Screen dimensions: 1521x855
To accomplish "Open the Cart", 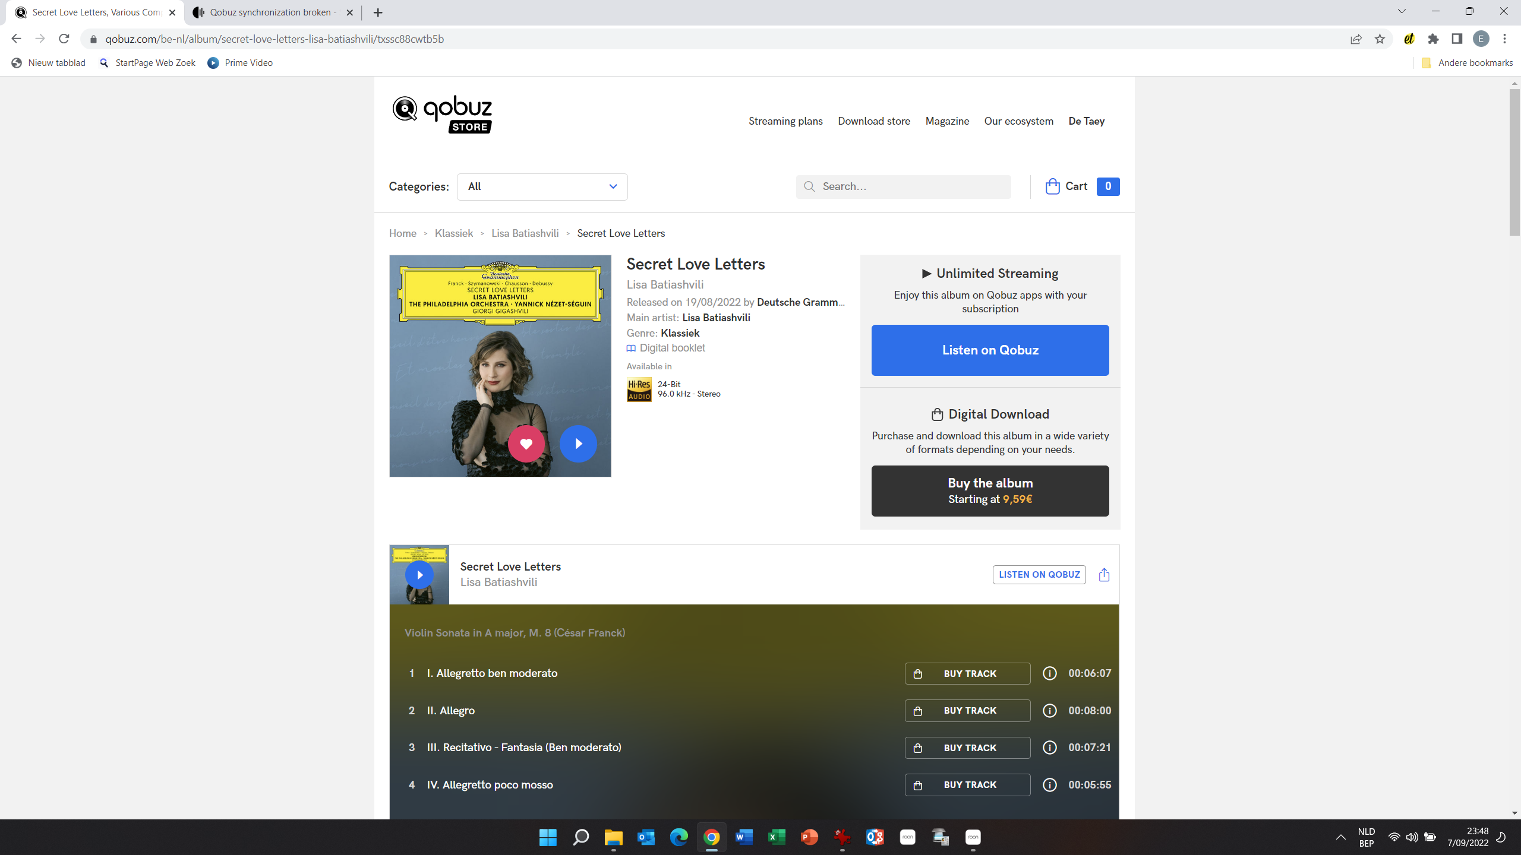I will click(x=1066, y=186).
